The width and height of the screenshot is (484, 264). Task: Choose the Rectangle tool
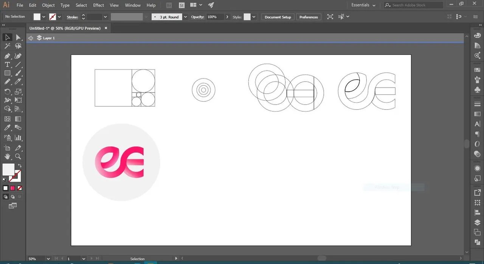pyautogui.click(x=7, y=73)
